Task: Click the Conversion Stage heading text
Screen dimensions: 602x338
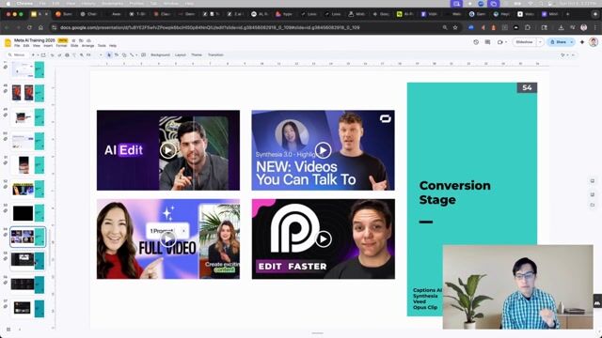Action: [455, 192]
